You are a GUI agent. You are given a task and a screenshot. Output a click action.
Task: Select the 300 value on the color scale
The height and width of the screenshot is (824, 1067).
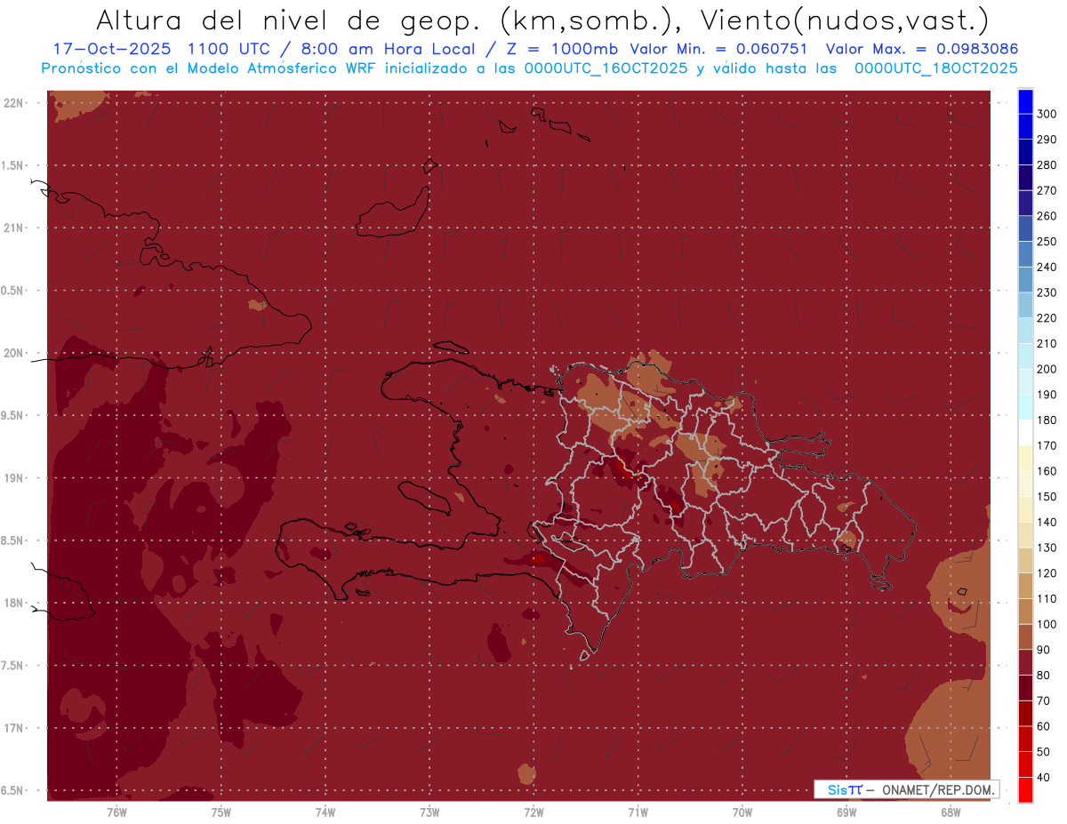(1046, 114)
